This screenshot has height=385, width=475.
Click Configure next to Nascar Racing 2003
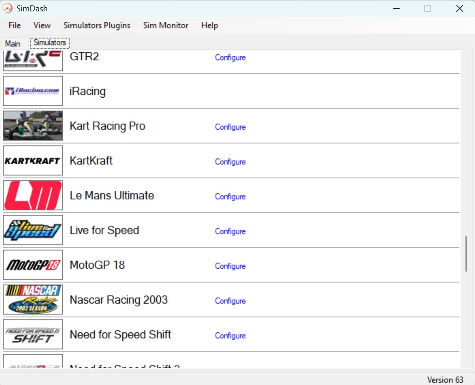coord(230,301)
